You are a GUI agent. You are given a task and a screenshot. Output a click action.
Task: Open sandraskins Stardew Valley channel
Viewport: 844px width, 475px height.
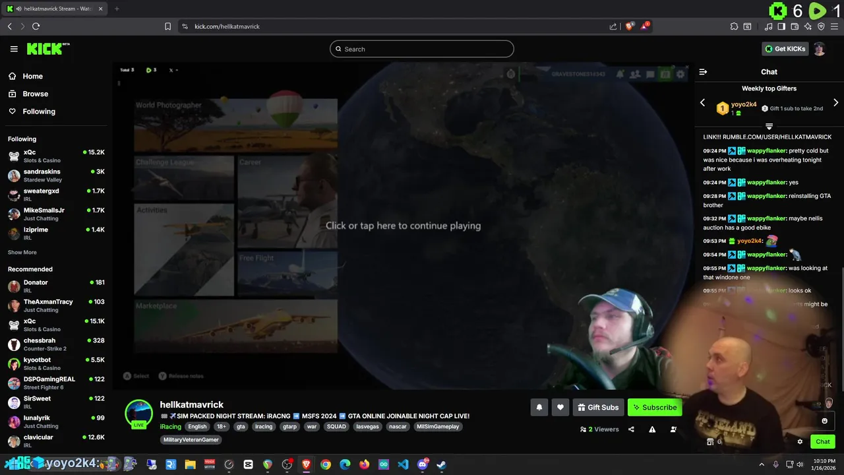pos(56,175)
